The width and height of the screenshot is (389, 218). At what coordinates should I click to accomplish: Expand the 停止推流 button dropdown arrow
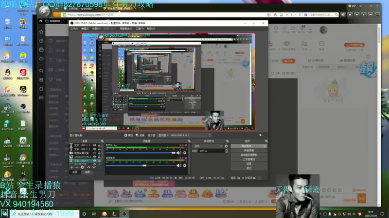pos(265,146)
